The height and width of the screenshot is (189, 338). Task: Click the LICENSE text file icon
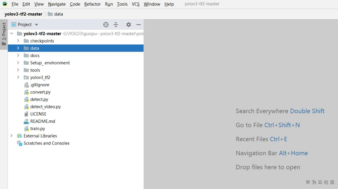coord(27,114)
